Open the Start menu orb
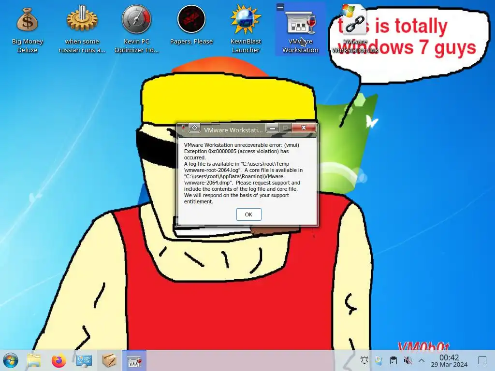495x371 pixels. pos(11,360)
